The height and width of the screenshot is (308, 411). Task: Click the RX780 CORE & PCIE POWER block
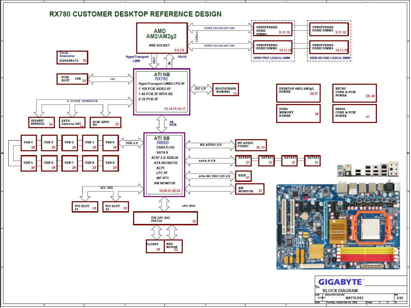coord(354,93)
